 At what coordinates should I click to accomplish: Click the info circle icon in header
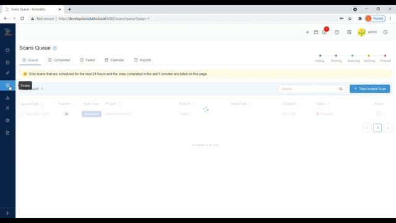pos(337,32)
